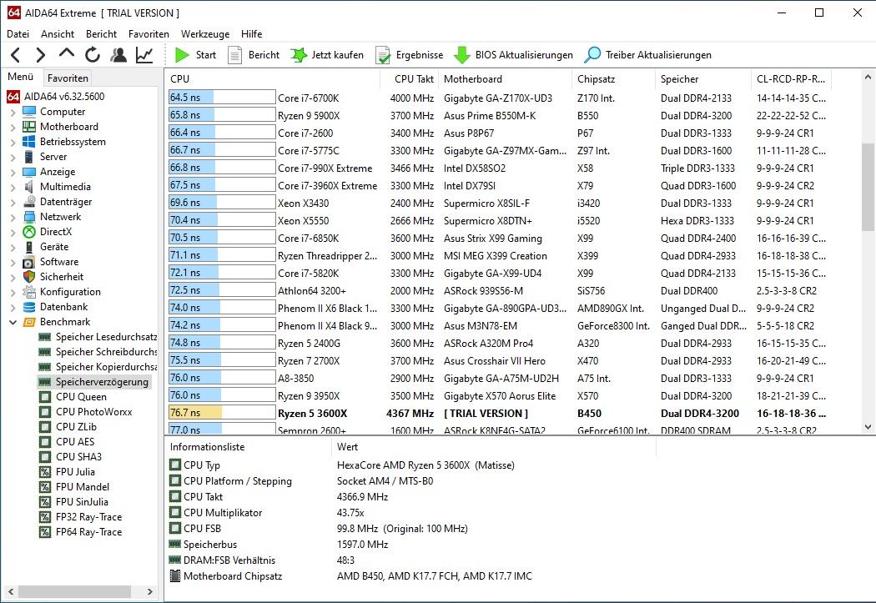Image resolution: width=876 pixels, height=603 pixels.
Task: Sort by the Speicher column header
Action: (703, 79)
